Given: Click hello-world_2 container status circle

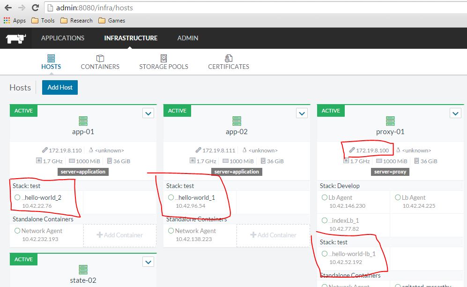Looking at the screenshot, I should [x=17, y=197].
